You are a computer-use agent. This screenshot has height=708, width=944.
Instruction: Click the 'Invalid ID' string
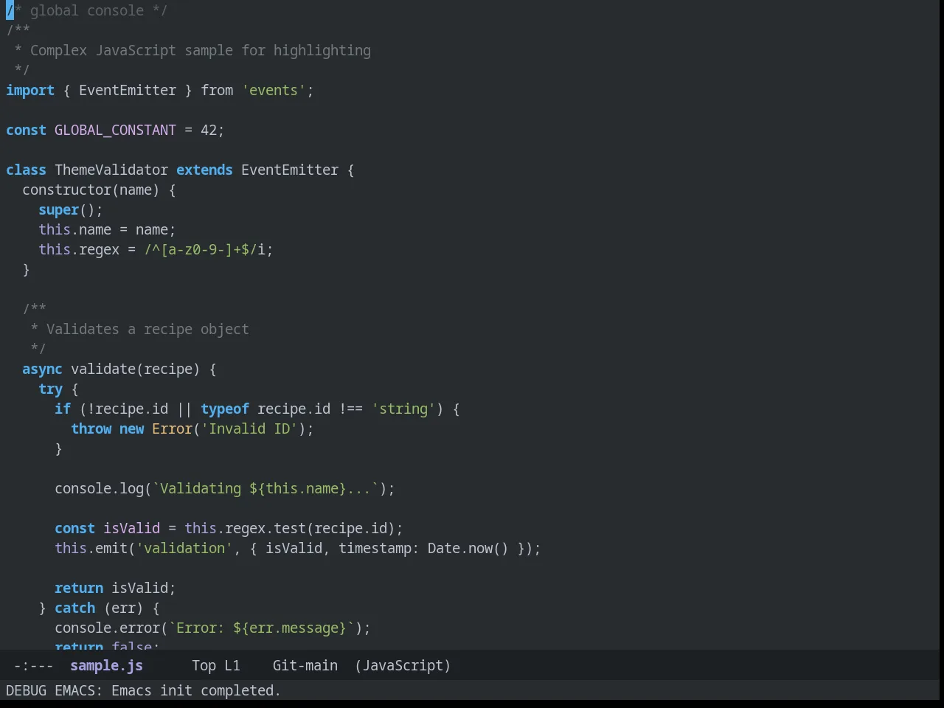click(249, 428)
